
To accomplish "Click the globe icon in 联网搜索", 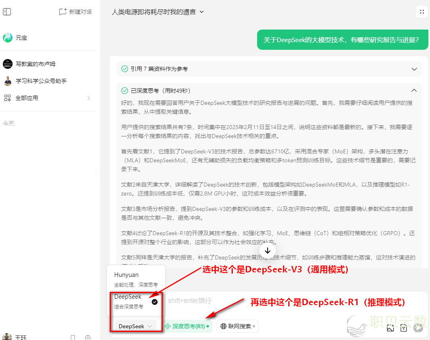I will point(224,326).
